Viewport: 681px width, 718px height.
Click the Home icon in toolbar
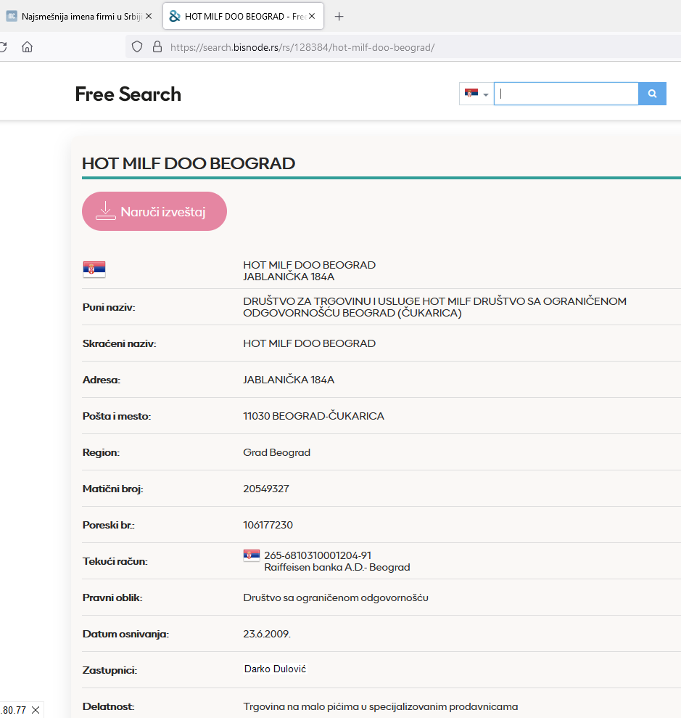point(27,47)
